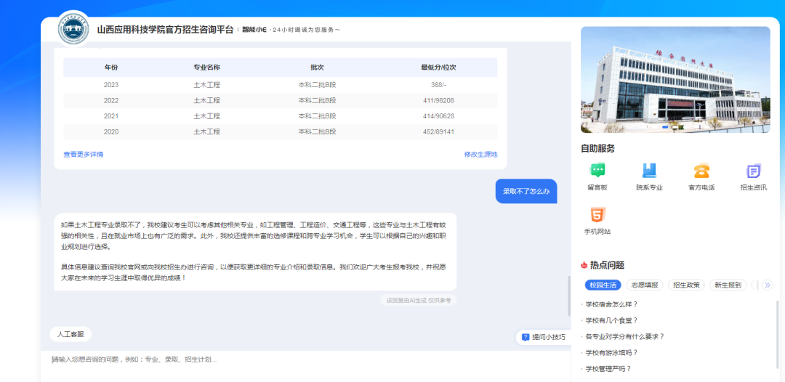Click the campus building banner image
Viewport: 785px width, 382px height.
675,80
